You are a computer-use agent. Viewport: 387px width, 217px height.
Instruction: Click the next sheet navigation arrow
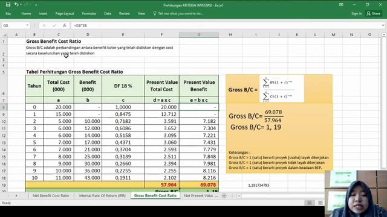pos(16,196)
